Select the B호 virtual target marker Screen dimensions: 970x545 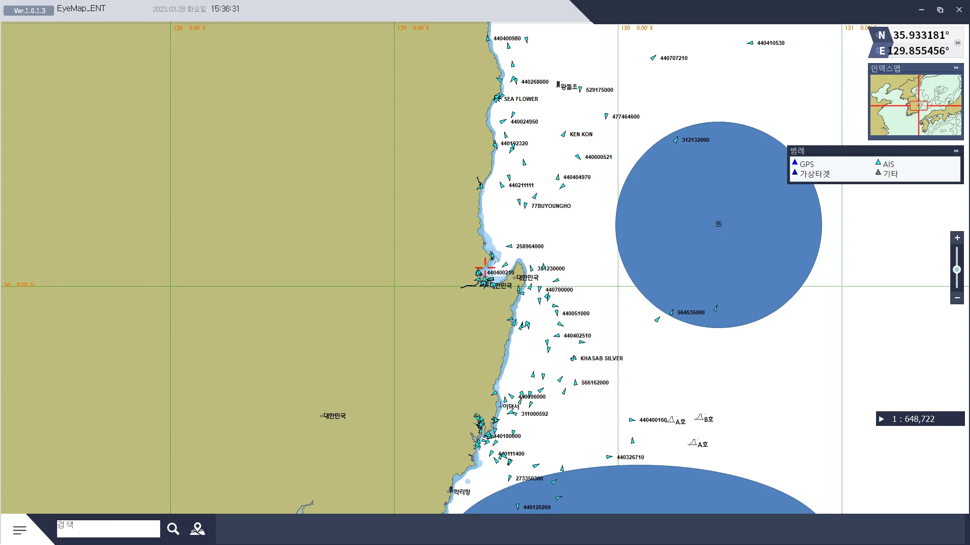(x=699, y=417)
